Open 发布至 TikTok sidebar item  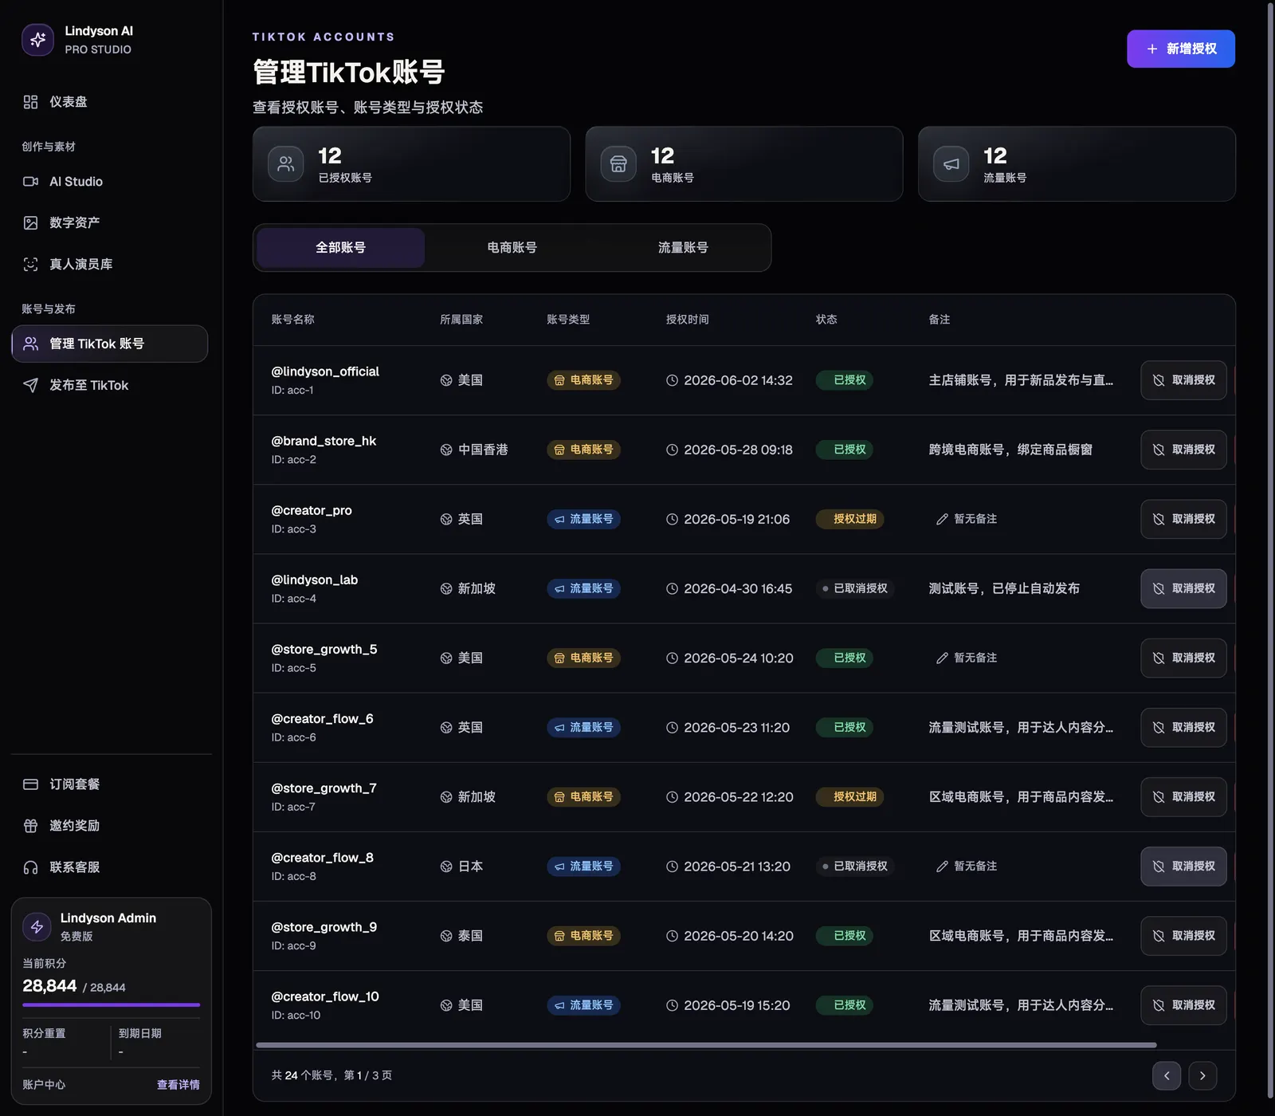110,385
